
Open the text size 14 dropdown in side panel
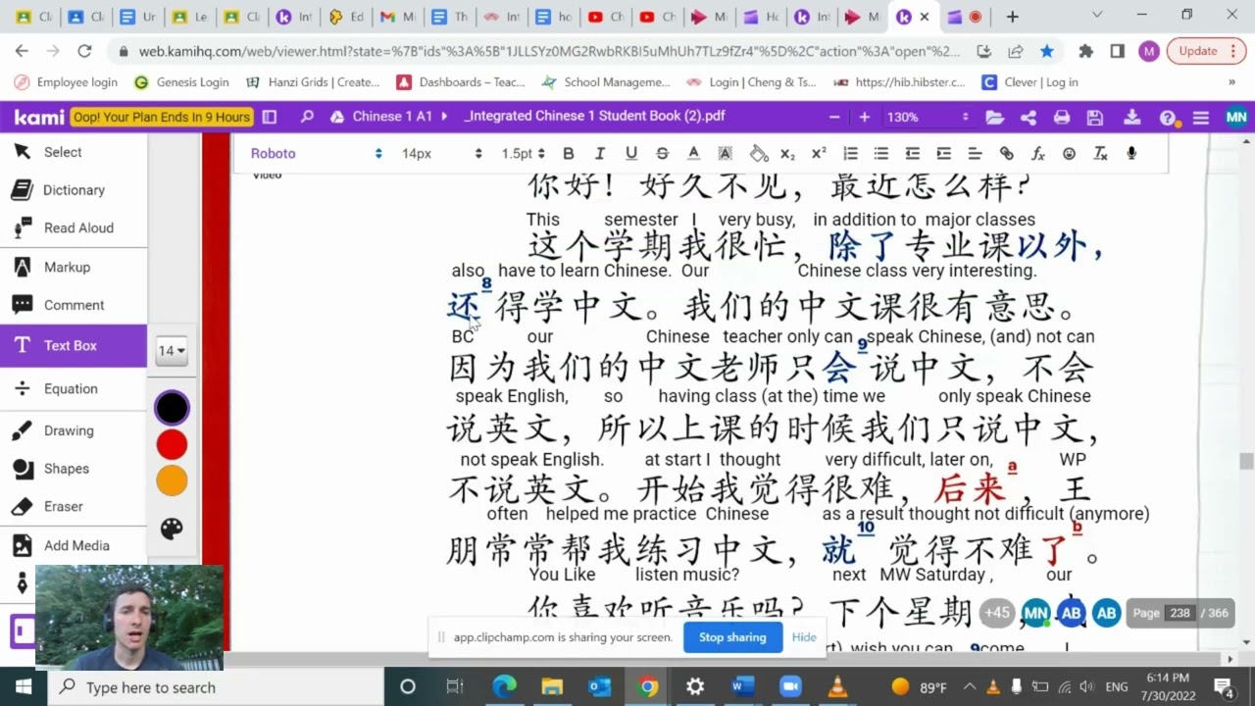point(172,350)
